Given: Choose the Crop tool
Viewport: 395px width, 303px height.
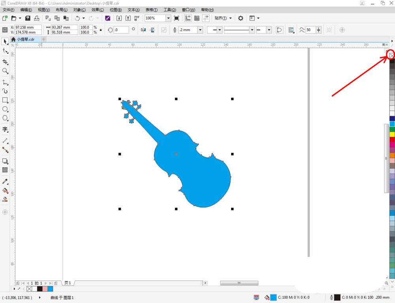Looking at the screenshot, I should click(x=5, y=62).
